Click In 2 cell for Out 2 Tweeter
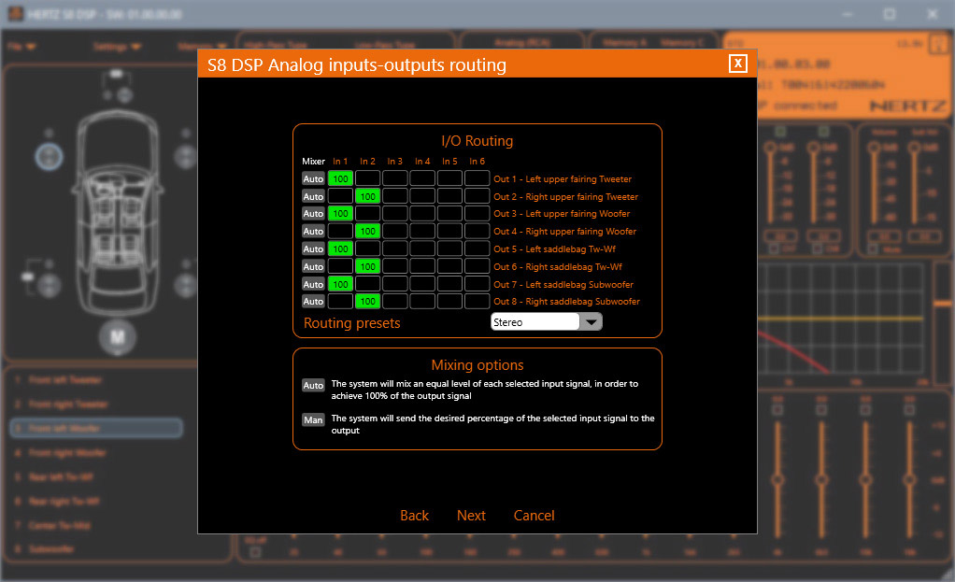The image size is (955, 582). pyautogui.click(x=368, y=196)
